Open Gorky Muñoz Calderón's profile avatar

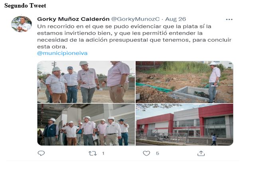[x=22, y=24]
